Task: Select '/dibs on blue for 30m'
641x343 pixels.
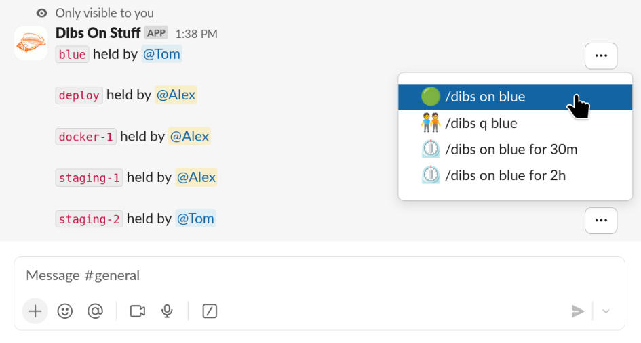Action: coord(515,150)
